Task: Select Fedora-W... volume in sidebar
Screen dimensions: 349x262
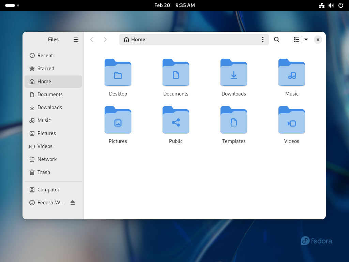Action: point(53,203)
